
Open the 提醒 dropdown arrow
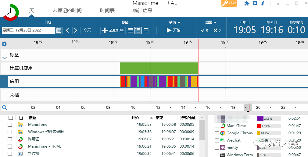click(x=215, y=22)
